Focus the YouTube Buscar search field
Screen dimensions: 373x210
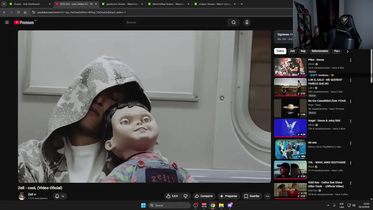coord(176,22)
